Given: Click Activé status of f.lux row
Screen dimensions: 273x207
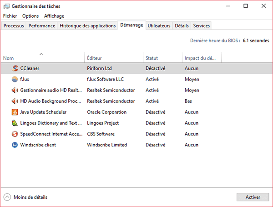Looking at the screenshot, I should (x=152, y=79).
